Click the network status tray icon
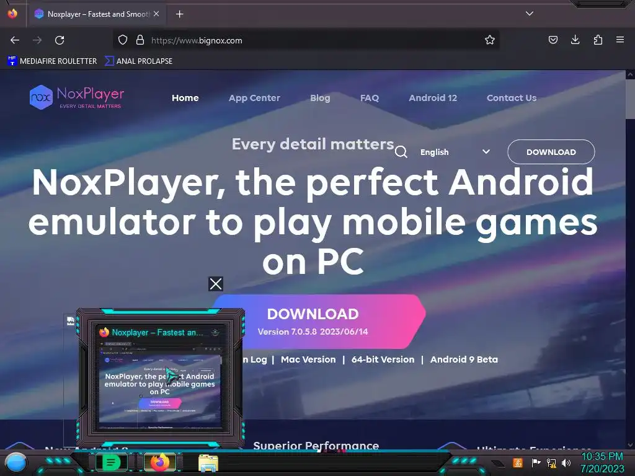Image resolution: width=635 pixels, height=476 pixels. (x=551, y=462)
